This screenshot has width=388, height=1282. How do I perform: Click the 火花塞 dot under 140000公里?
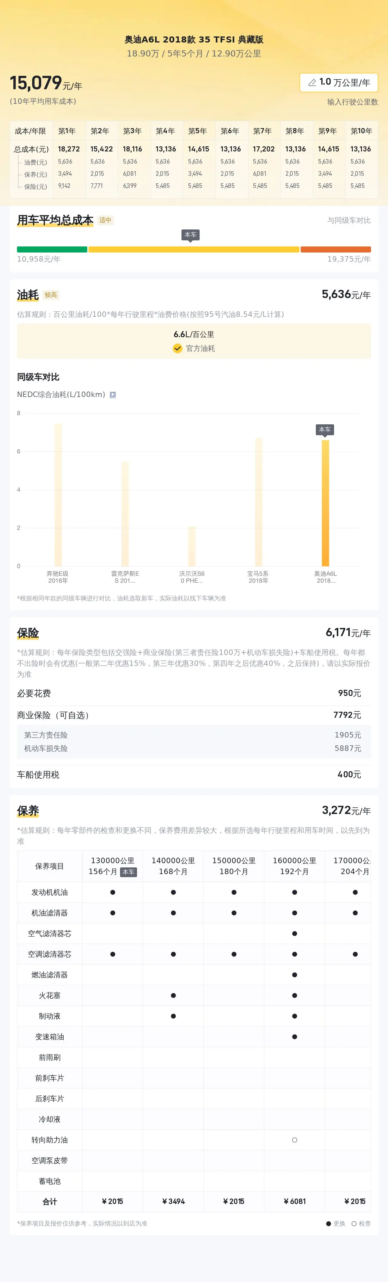173,995
